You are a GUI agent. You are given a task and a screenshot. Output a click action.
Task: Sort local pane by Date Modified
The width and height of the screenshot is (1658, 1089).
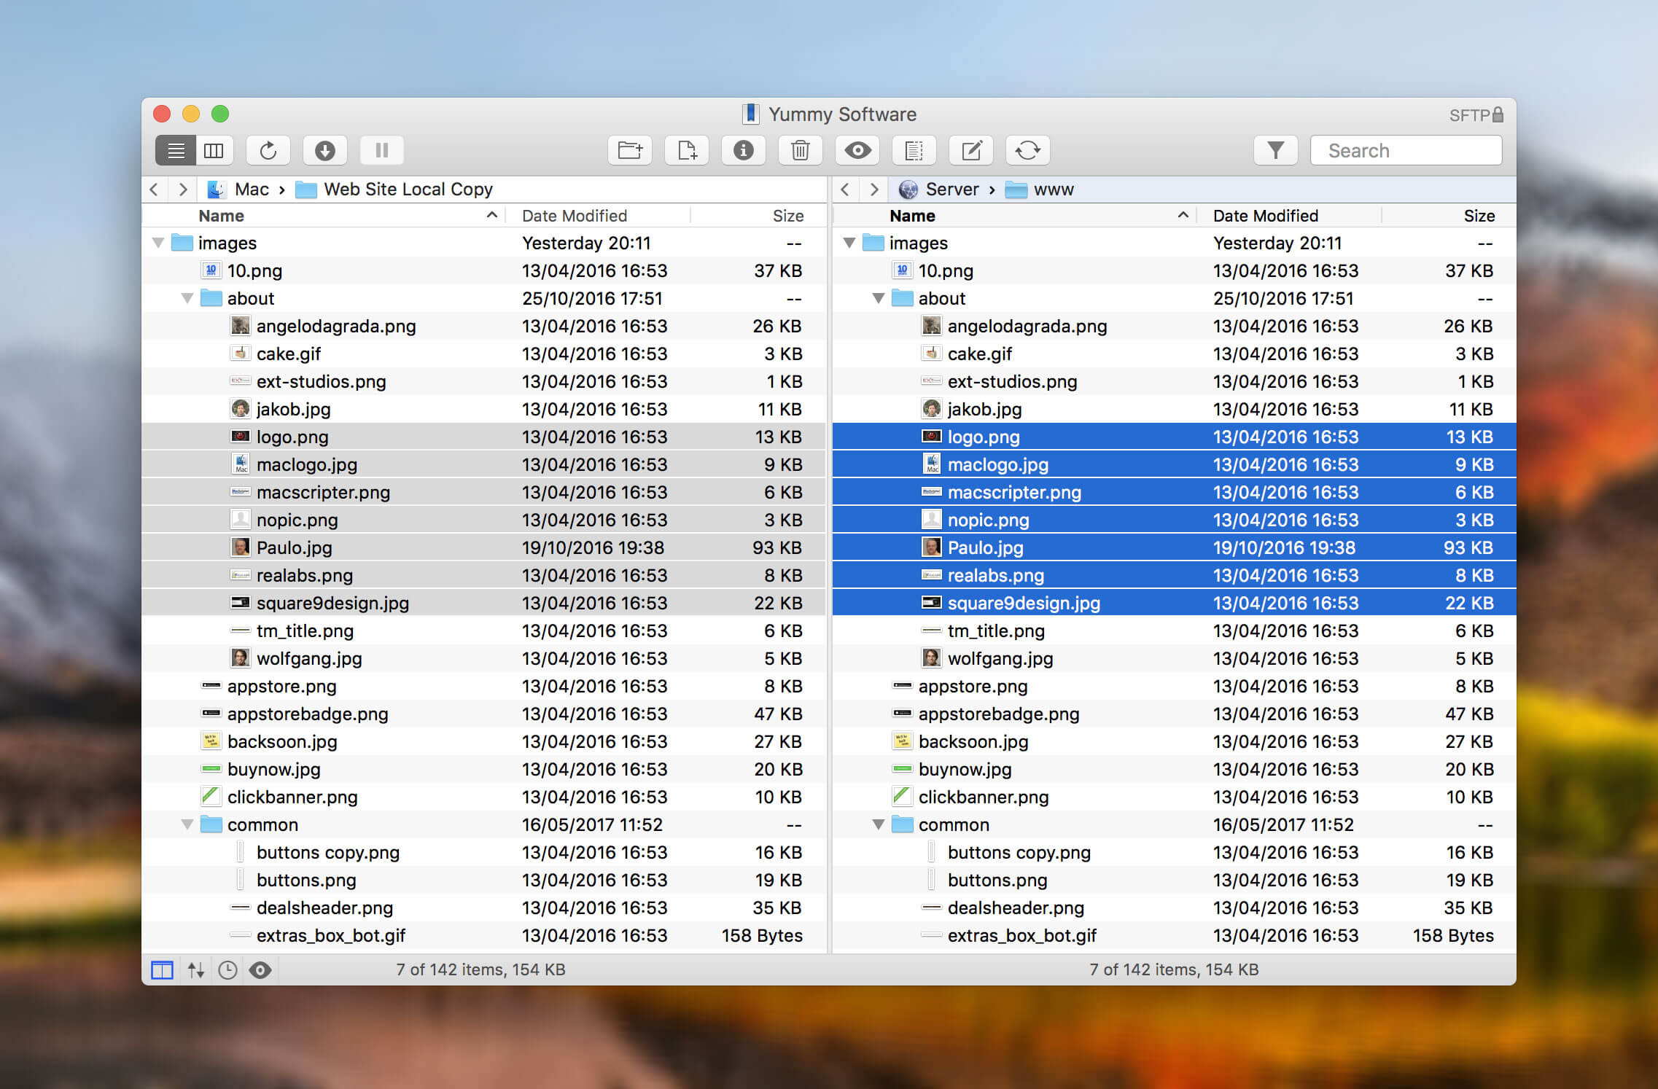point(575,216)
